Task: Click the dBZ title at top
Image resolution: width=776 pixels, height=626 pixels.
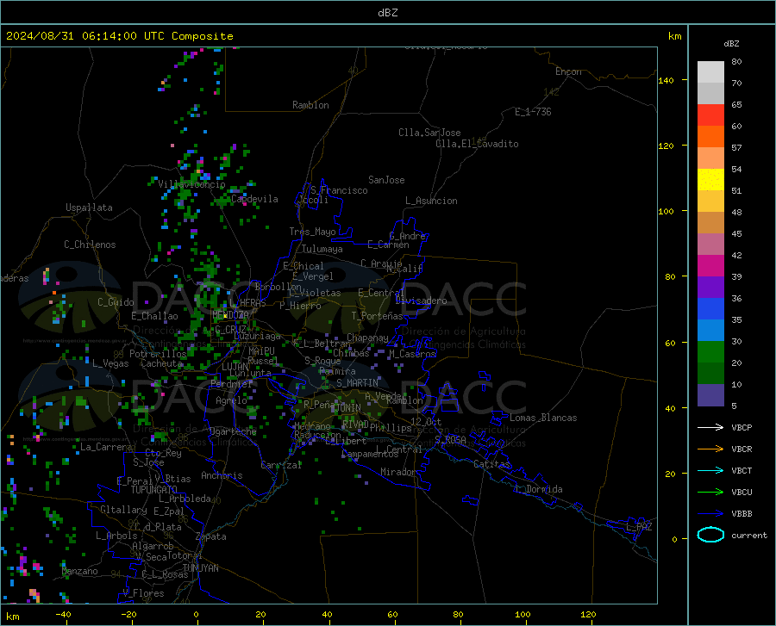Action: 387,13
